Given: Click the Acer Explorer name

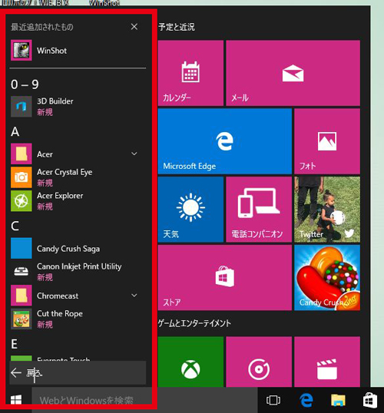Looking at the screenshot, I should pyautogui.click(x=60, y=196).
